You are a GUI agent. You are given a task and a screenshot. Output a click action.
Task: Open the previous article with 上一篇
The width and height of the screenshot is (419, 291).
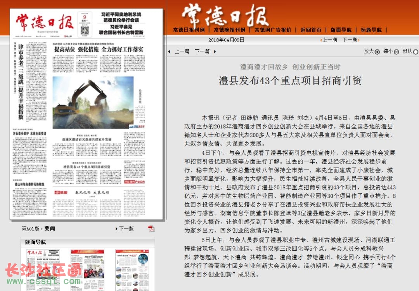pos(182,51)
